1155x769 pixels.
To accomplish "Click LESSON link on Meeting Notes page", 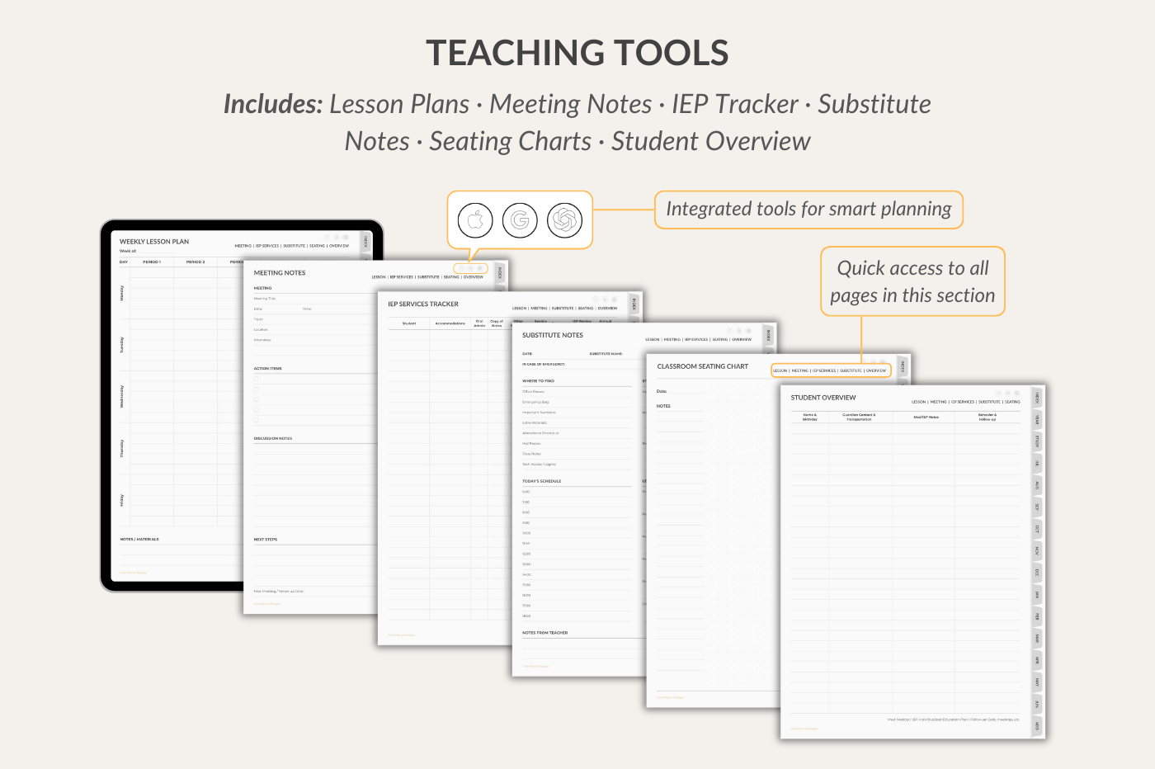I will (x=379, y=277).
